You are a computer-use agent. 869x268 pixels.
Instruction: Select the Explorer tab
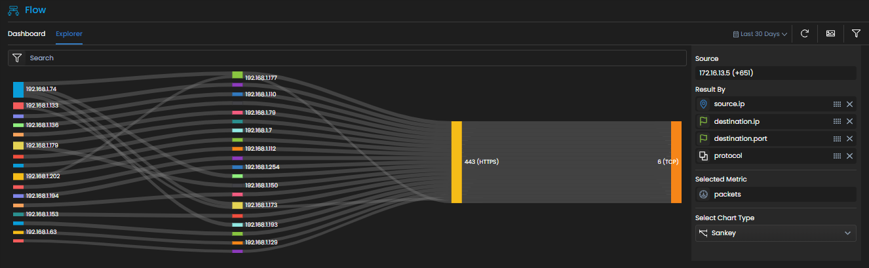(x=69, y=33)
